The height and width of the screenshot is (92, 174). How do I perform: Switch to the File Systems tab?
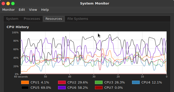tap(78, 19)
